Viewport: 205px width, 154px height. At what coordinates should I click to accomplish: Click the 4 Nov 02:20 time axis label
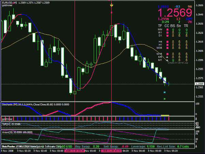coord(24,151)
